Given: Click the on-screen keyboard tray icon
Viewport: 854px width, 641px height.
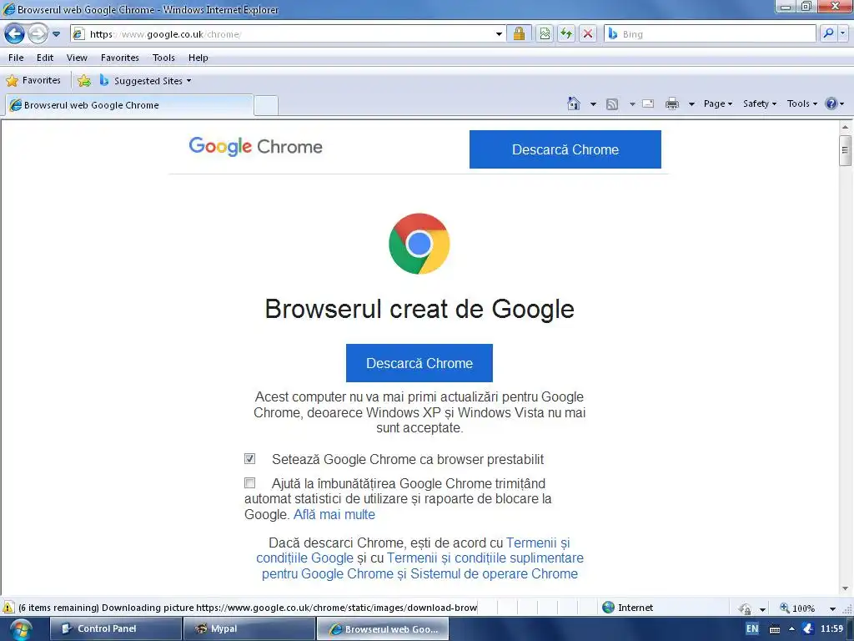Looking at the screenshot, I should pos(775,629).
